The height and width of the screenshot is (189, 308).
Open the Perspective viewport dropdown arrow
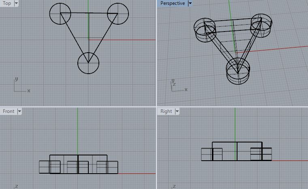pyautogui.click(x=190, y=3)
